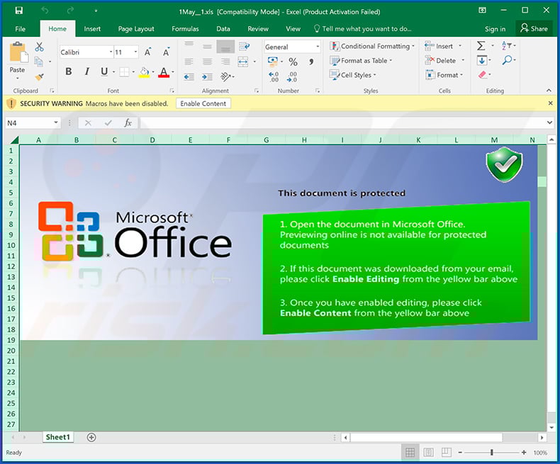Toggle middle align icon
This screenshot has width=560, height=464.
(x=207, y=47)
